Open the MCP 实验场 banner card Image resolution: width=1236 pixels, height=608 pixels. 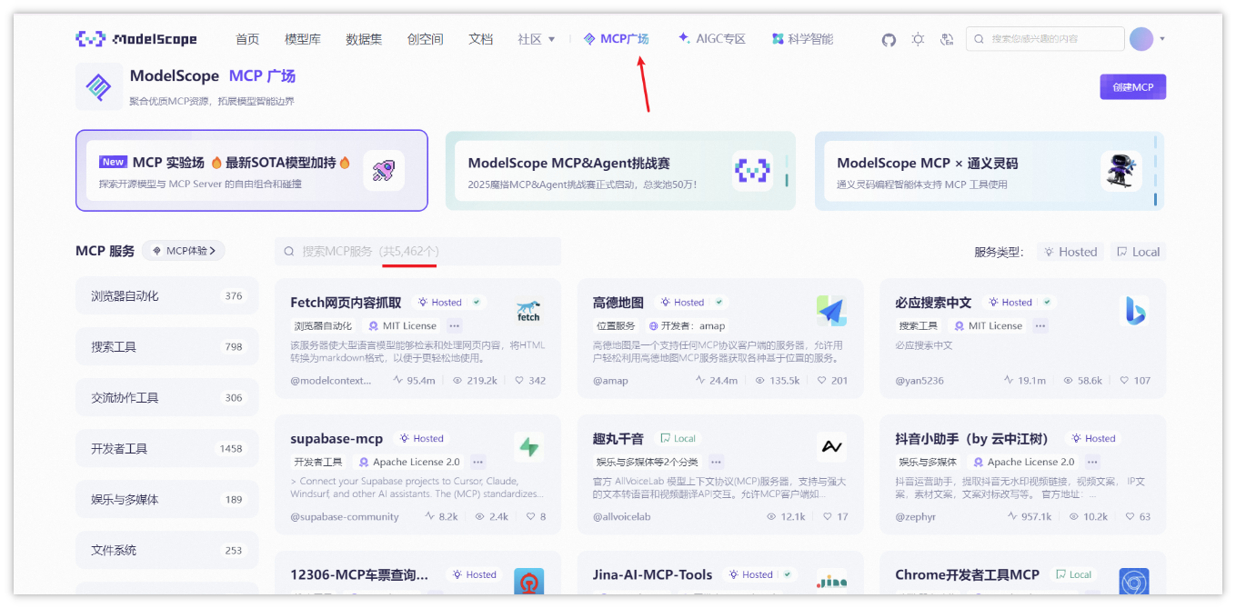tap(252, 171)
